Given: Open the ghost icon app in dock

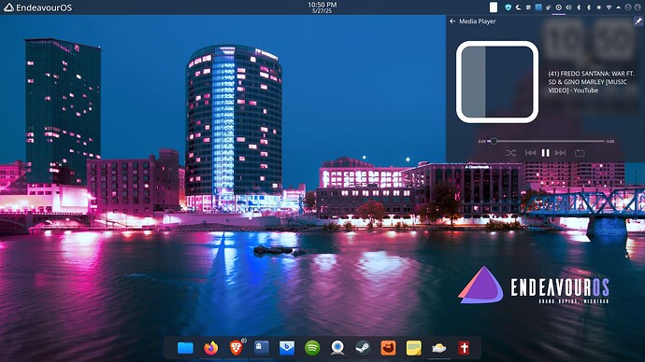Looking at the screenshot, I should [261, 348].
